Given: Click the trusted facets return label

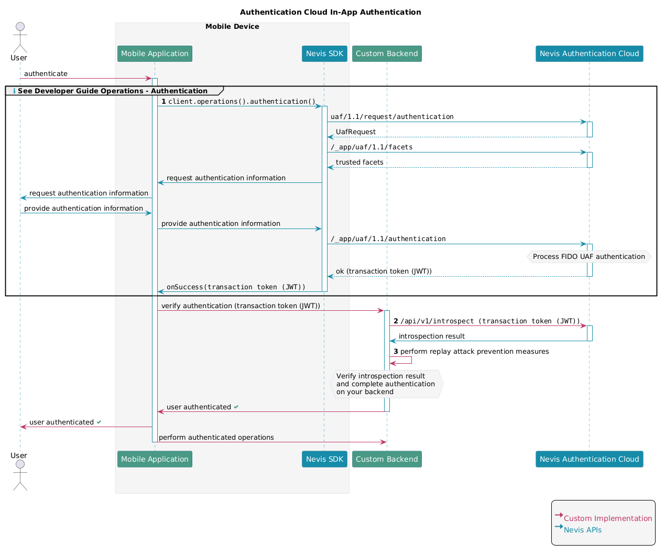Looking at the screenshot, I should pyautogui.click(x=359, y=162).
